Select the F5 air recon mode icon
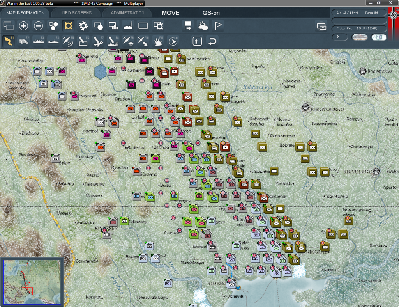 [x=68, y=41]
